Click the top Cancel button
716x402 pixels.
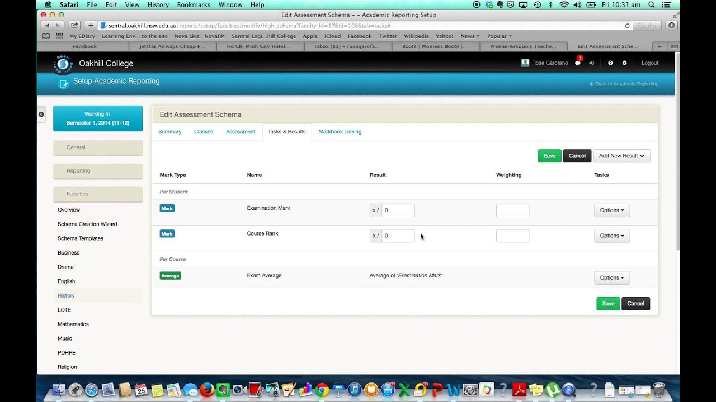coord(577,156)
